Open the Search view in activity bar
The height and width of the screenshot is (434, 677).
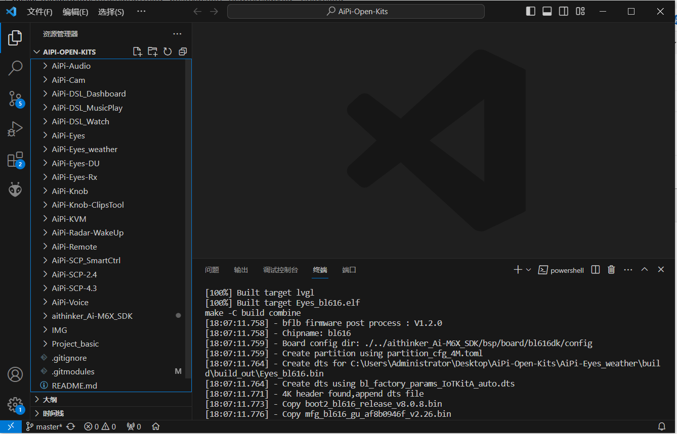(x=15, y=68)
